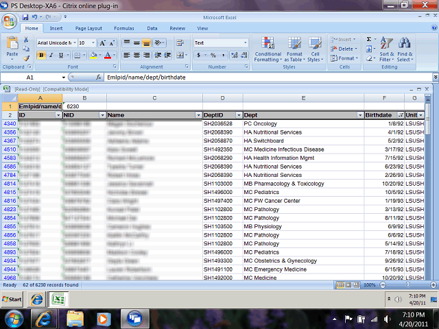This screenshot has height=329, width=439.
Task: Click the AutoSum sigma icon
Action: pos(369,40)
